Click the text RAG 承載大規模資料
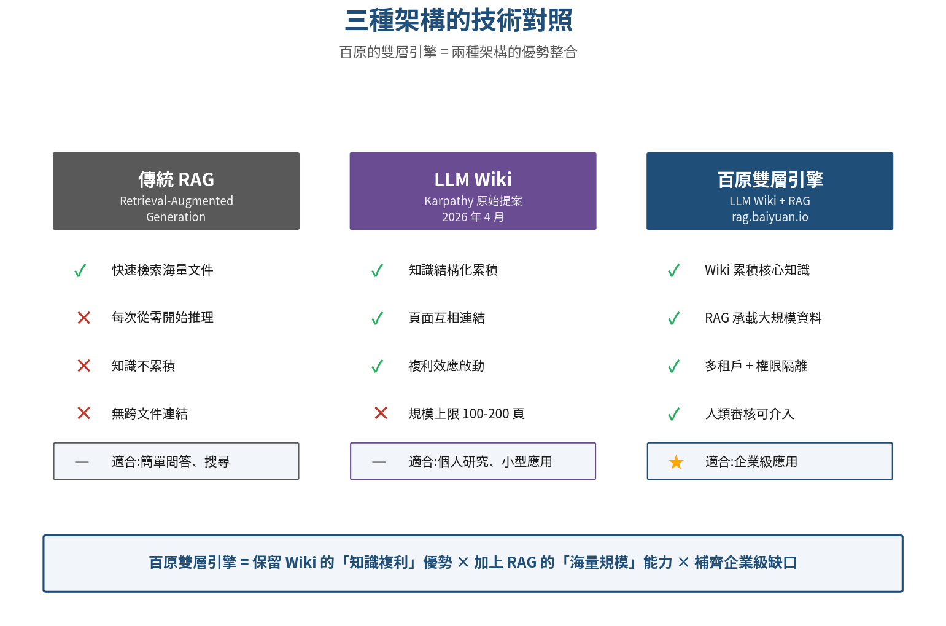 [x=763, y=318]
